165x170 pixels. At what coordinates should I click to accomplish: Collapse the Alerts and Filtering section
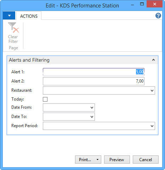point(153,60)
